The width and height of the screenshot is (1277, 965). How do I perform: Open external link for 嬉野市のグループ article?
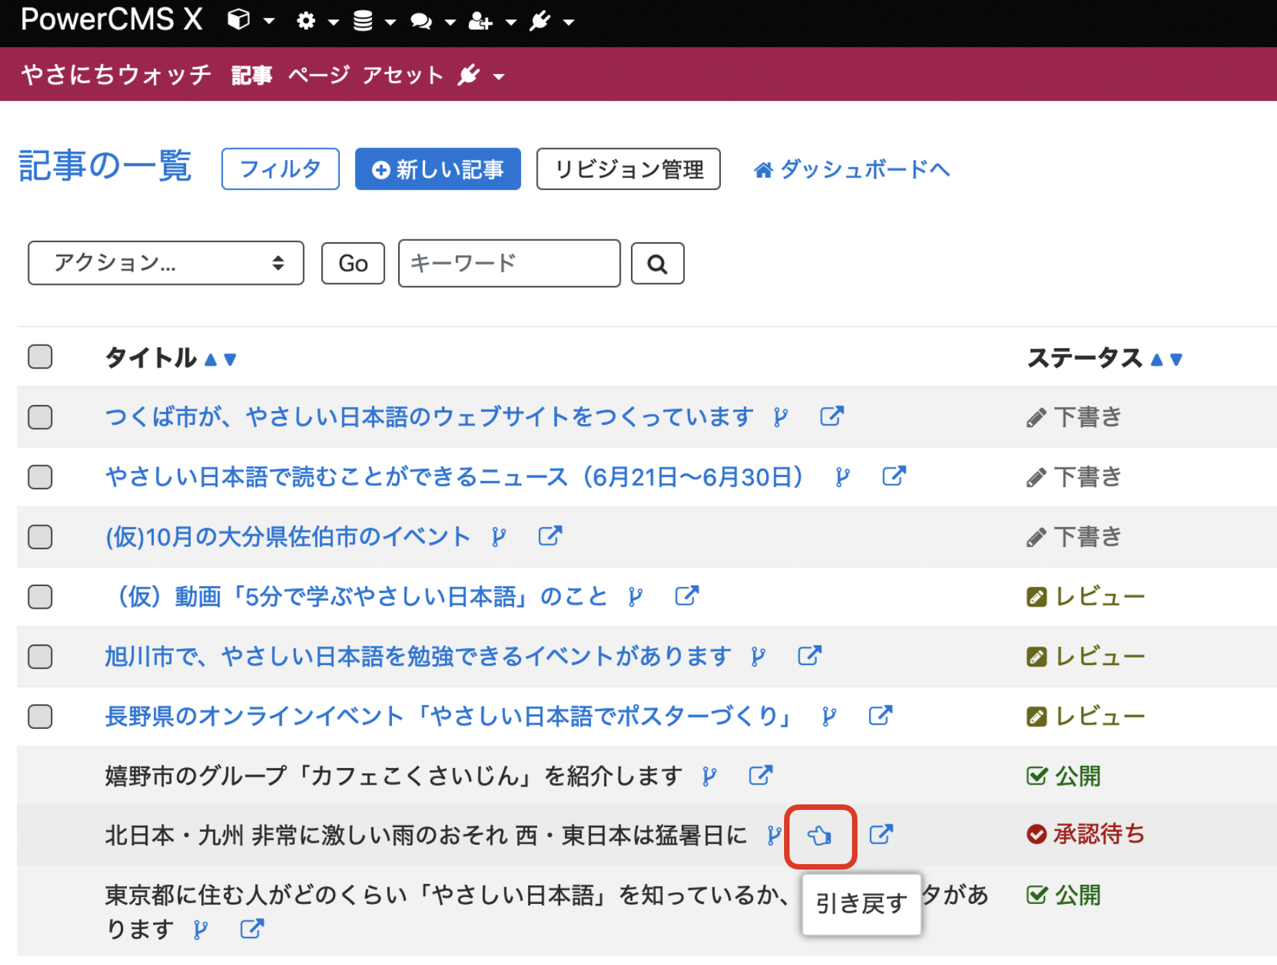pos(761,775)
